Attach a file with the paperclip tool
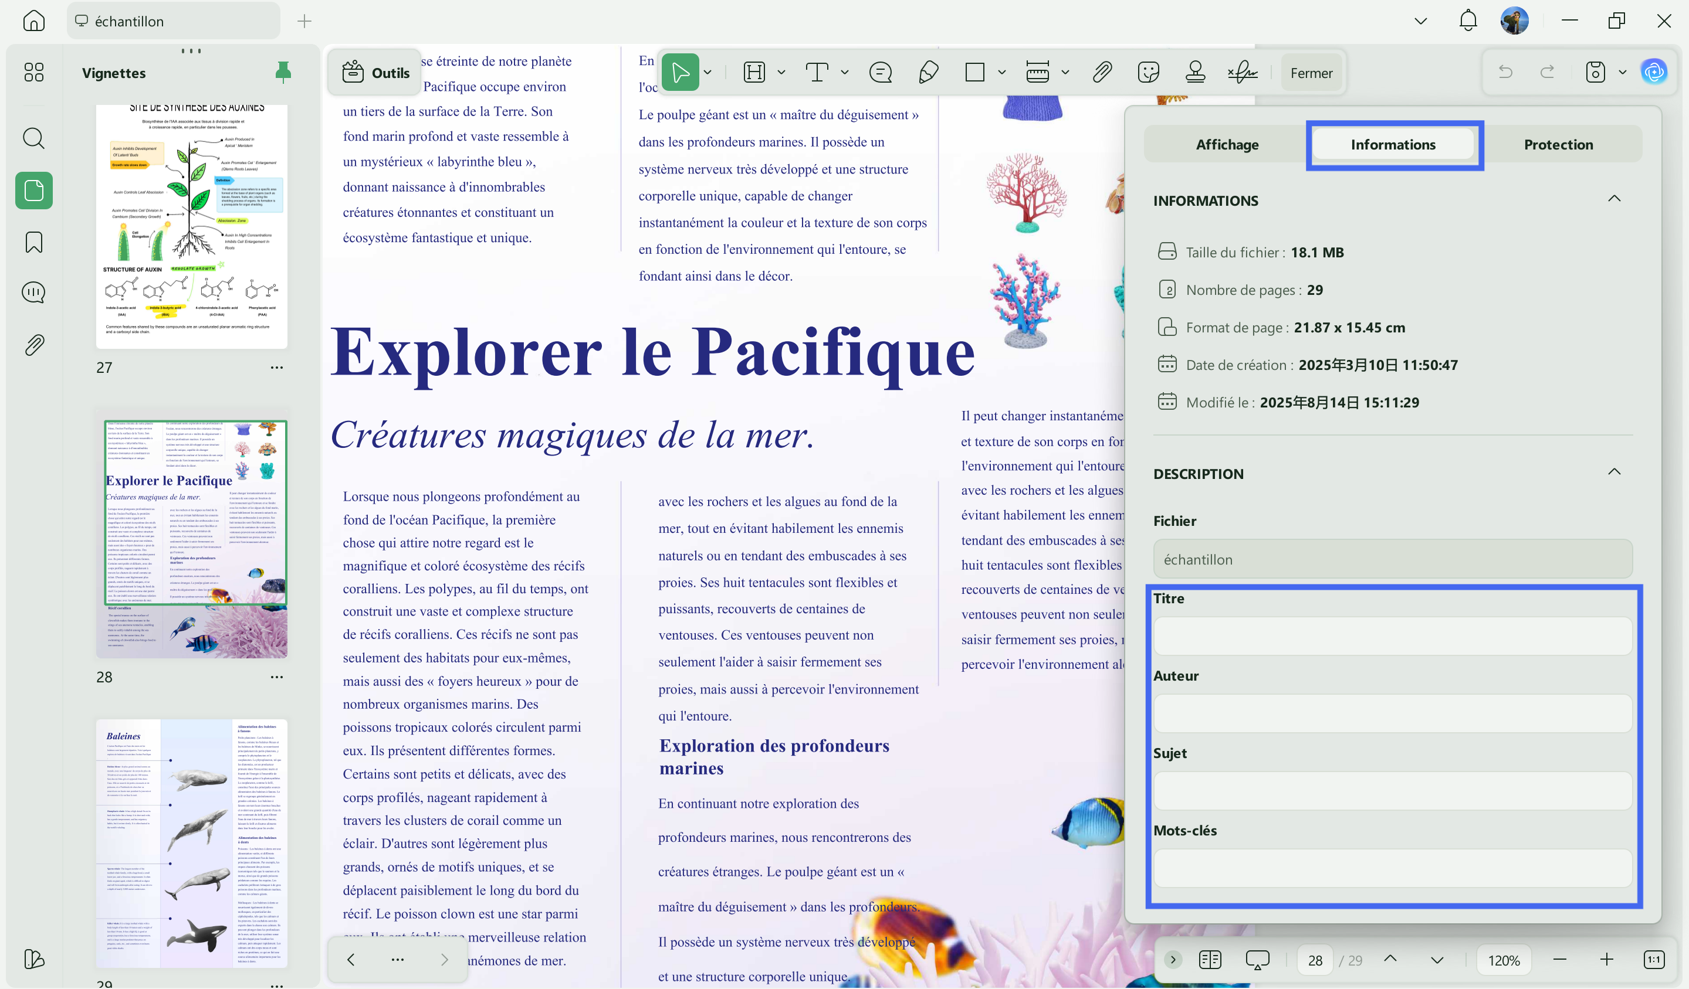This screenshot has width=1689, height=989. [1102, 72]
